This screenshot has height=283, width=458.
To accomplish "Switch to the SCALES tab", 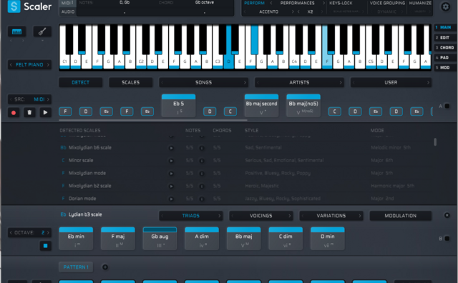I will coord(130,83).
